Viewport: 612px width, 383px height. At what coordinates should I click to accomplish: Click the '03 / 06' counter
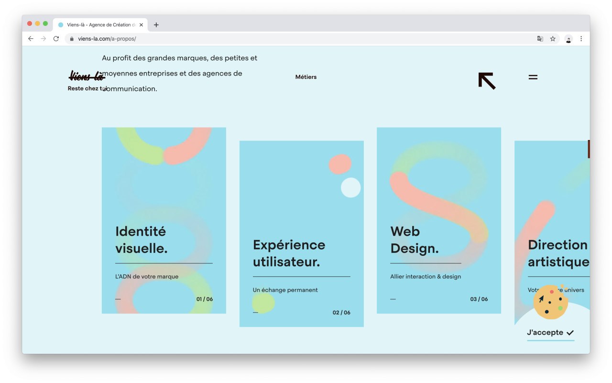click(x=479, y=299)
